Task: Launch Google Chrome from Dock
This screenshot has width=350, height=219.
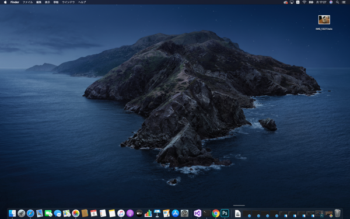Action: click(x=216, y=213)
